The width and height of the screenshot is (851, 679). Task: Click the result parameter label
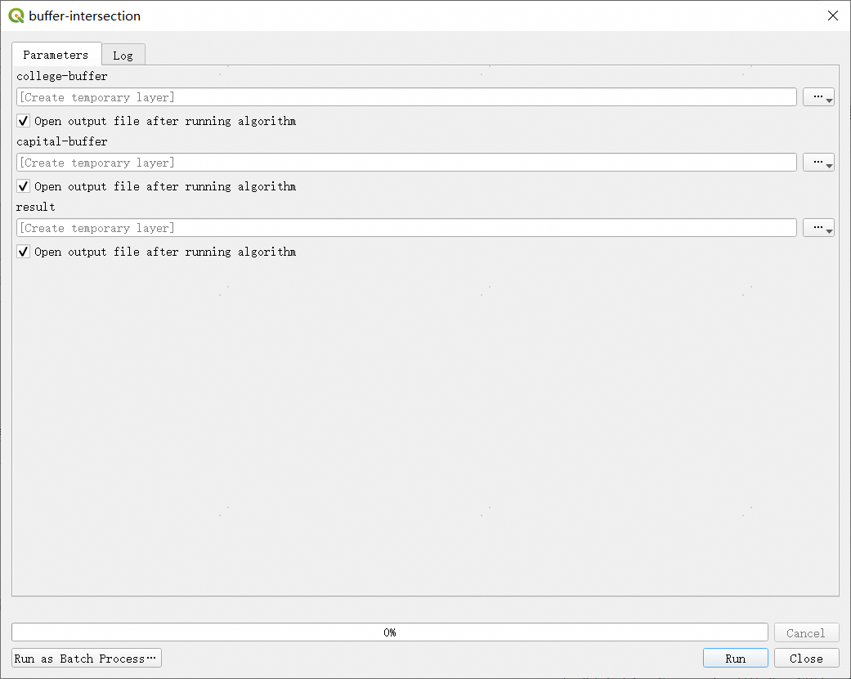[36, 207]
